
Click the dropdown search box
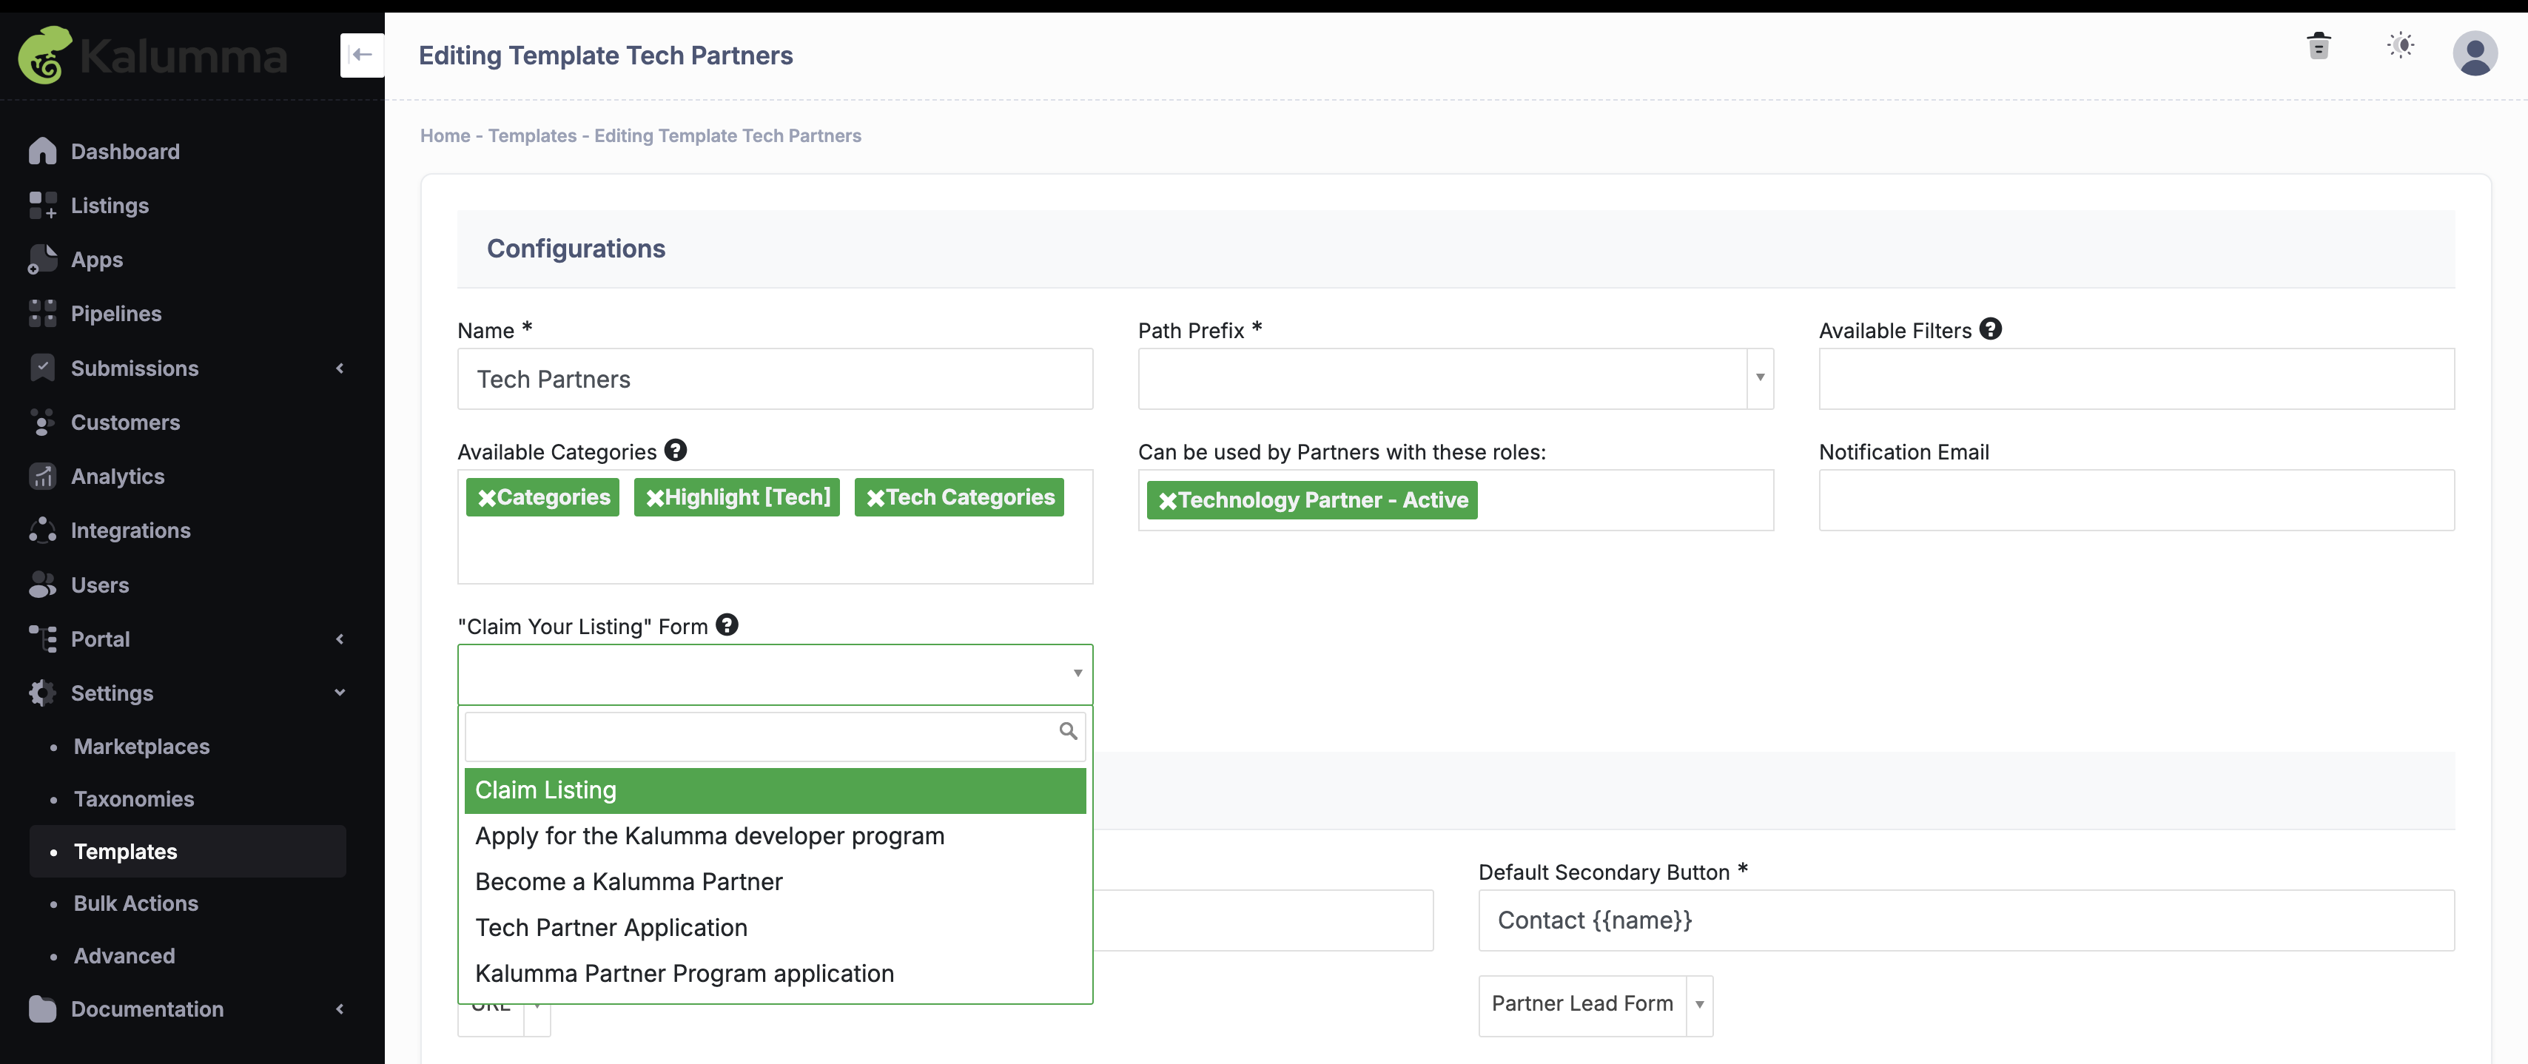[776, 736]
